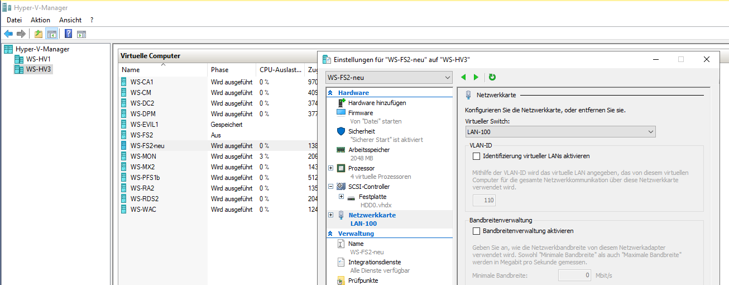Click the Prüfpunkte icon

pyautogui.click(x=342, y=281)
